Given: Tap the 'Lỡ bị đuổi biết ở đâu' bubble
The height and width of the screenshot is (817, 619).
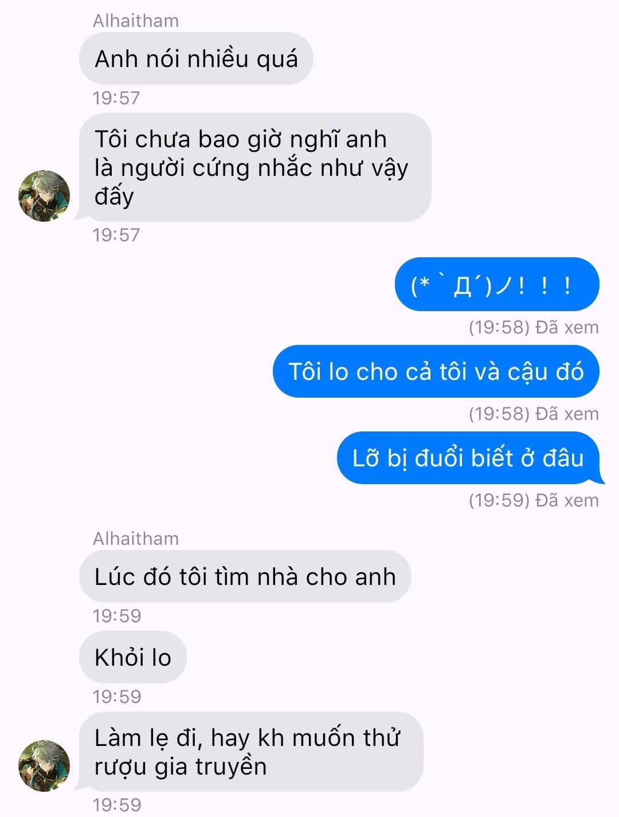Looking at the screenshot, I should [469, 458].
